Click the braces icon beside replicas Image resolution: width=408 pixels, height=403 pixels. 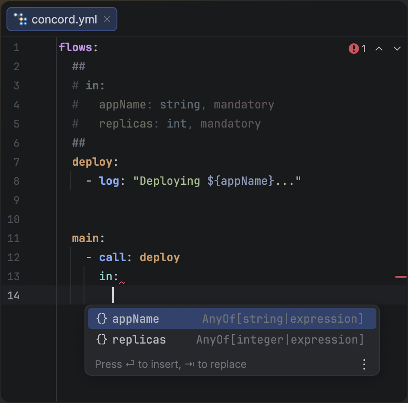[101, 340]
